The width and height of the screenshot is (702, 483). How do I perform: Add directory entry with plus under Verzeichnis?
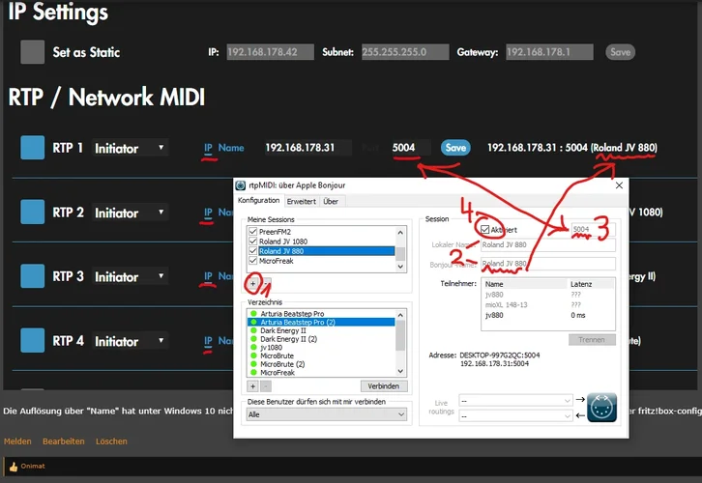pyautogui.click(x=253, y=386)
